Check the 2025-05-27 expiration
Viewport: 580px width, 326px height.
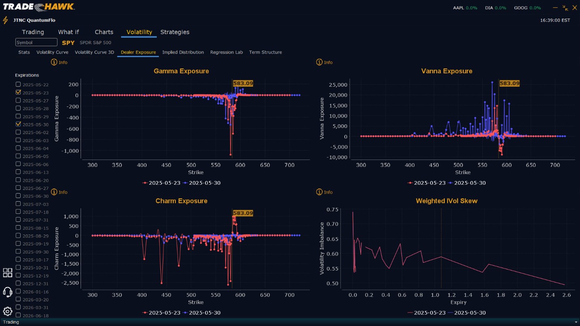18,100
